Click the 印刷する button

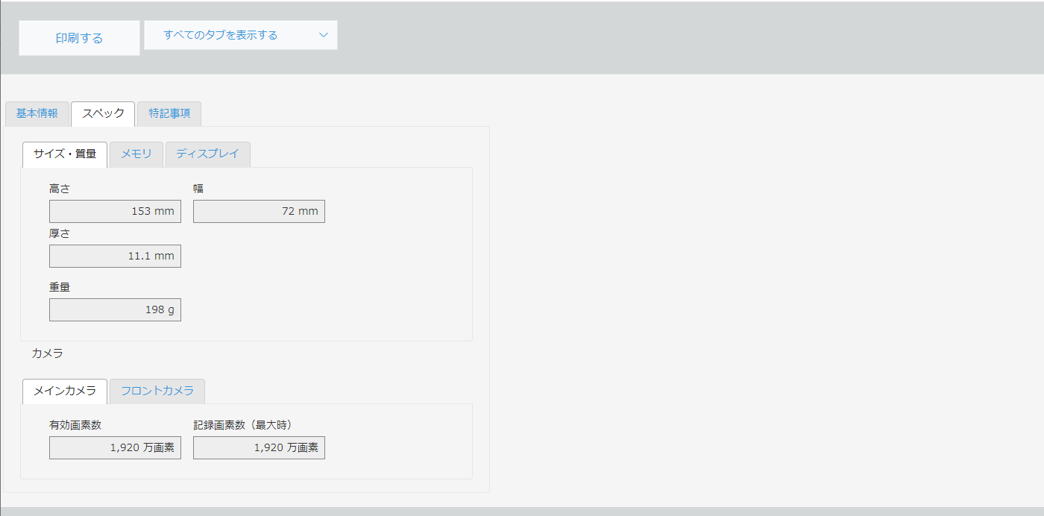pyautogui.click(x=79, y=38)
